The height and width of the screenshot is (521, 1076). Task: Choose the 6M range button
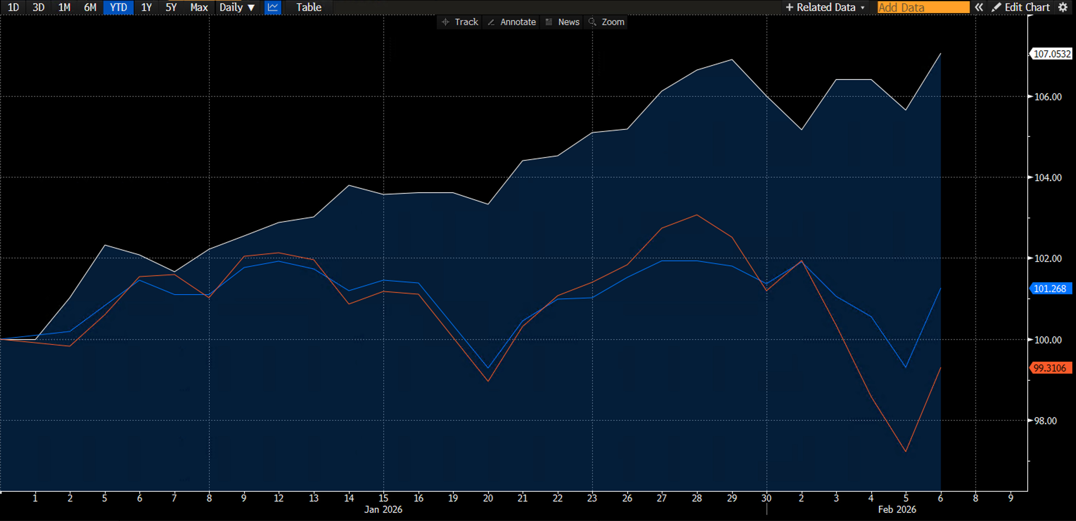(90, 7)
